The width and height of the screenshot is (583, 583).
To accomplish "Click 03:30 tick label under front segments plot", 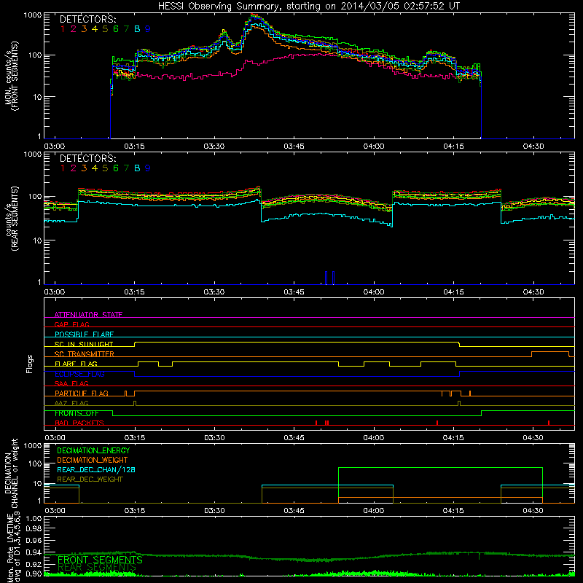I will [214, 146].
